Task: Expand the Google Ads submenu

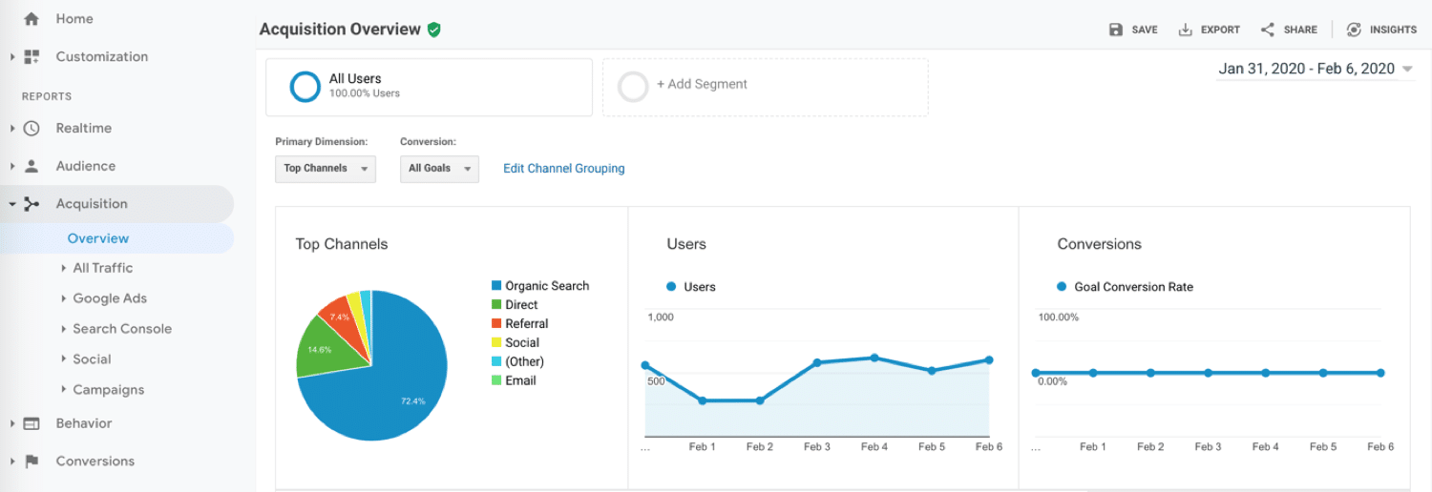Action: [109, 298]
